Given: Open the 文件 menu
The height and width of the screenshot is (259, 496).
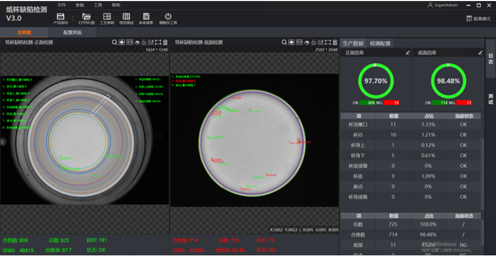Looking at the screenshot, I should click(62, 5).
